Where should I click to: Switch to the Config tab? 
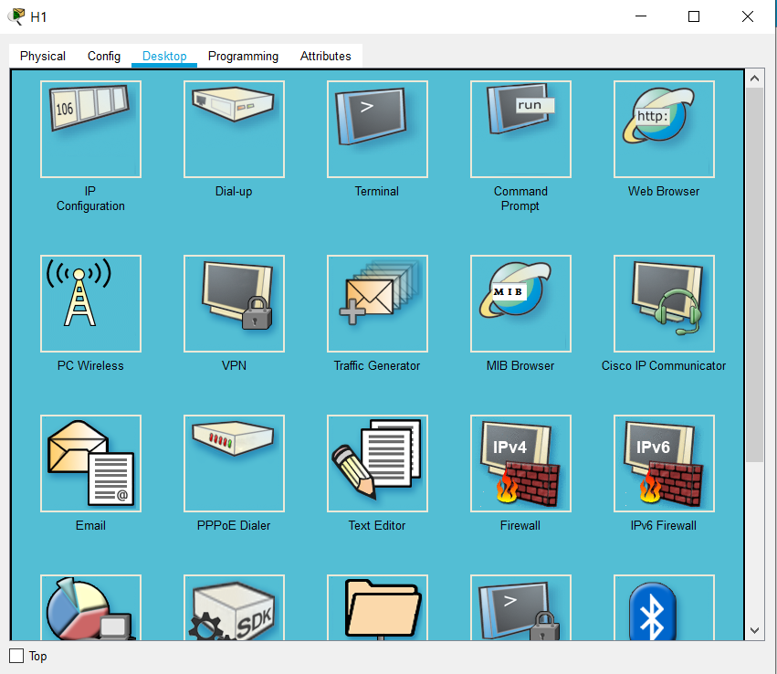[104, 56]
